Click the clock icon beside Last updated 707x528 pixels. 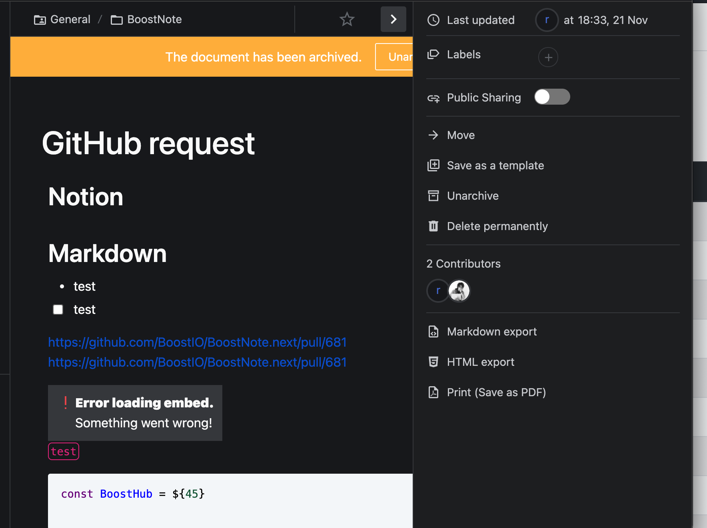pos(433,20)
